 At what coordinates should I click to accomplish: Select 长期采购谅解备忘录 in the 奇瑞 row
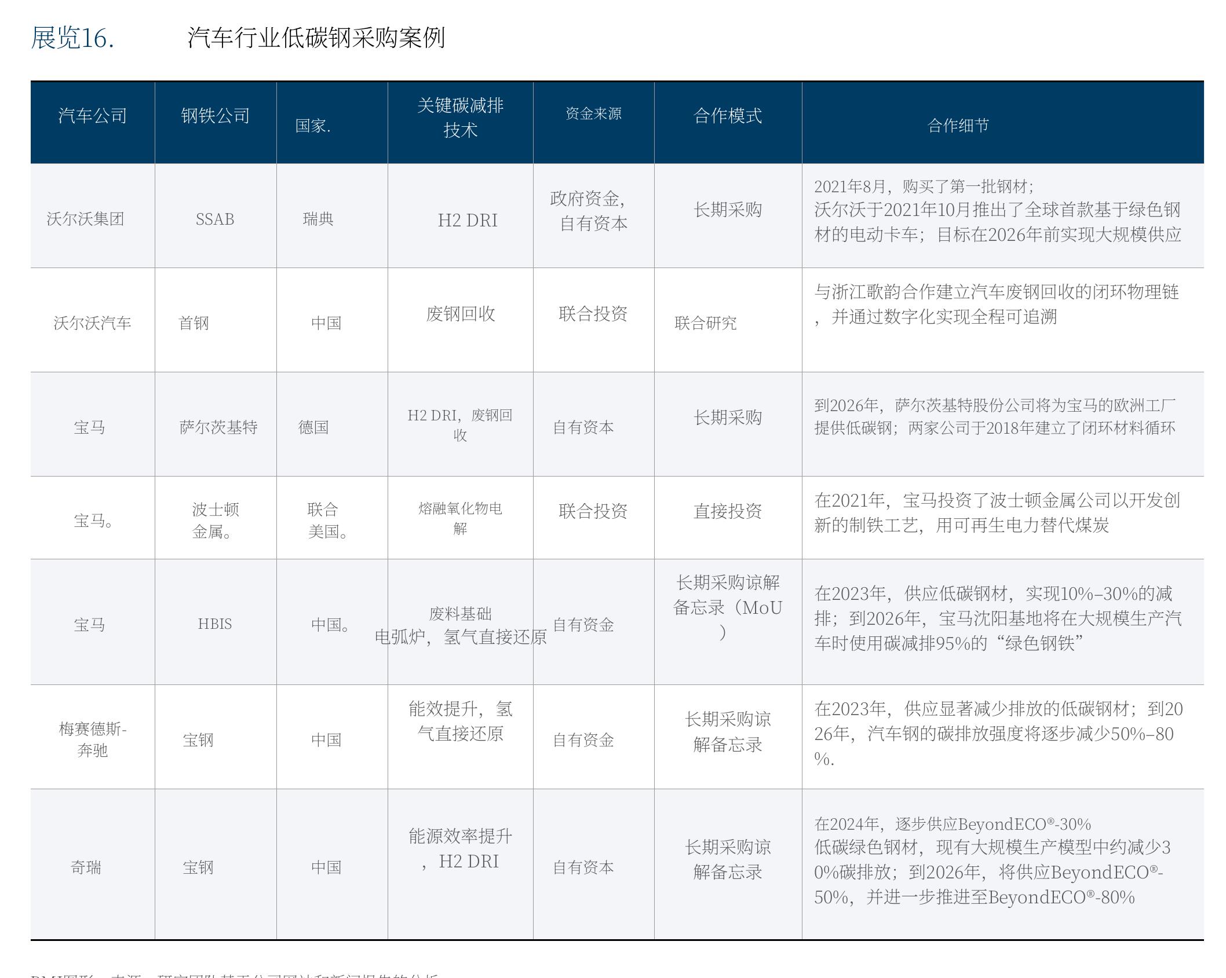728,860
